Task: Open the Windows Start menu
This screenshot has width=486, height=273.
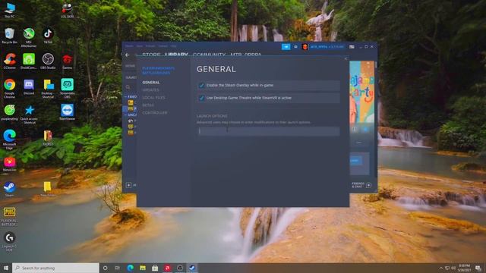Action: tap(6, 268)
